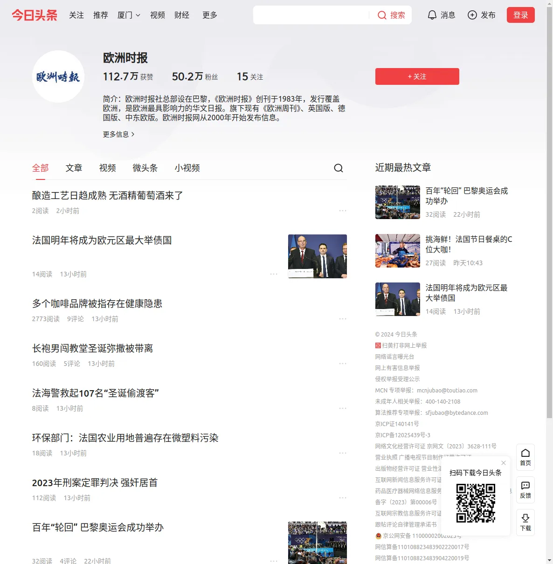The image size is (553, 564).
Task: Click hot article thumbnail 百年"轮回" 巴黎奥运会
Action: (398, 202)
